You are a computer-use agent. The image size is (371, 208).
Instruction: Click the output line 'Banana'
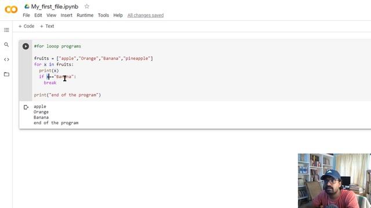tap(41, 117)
